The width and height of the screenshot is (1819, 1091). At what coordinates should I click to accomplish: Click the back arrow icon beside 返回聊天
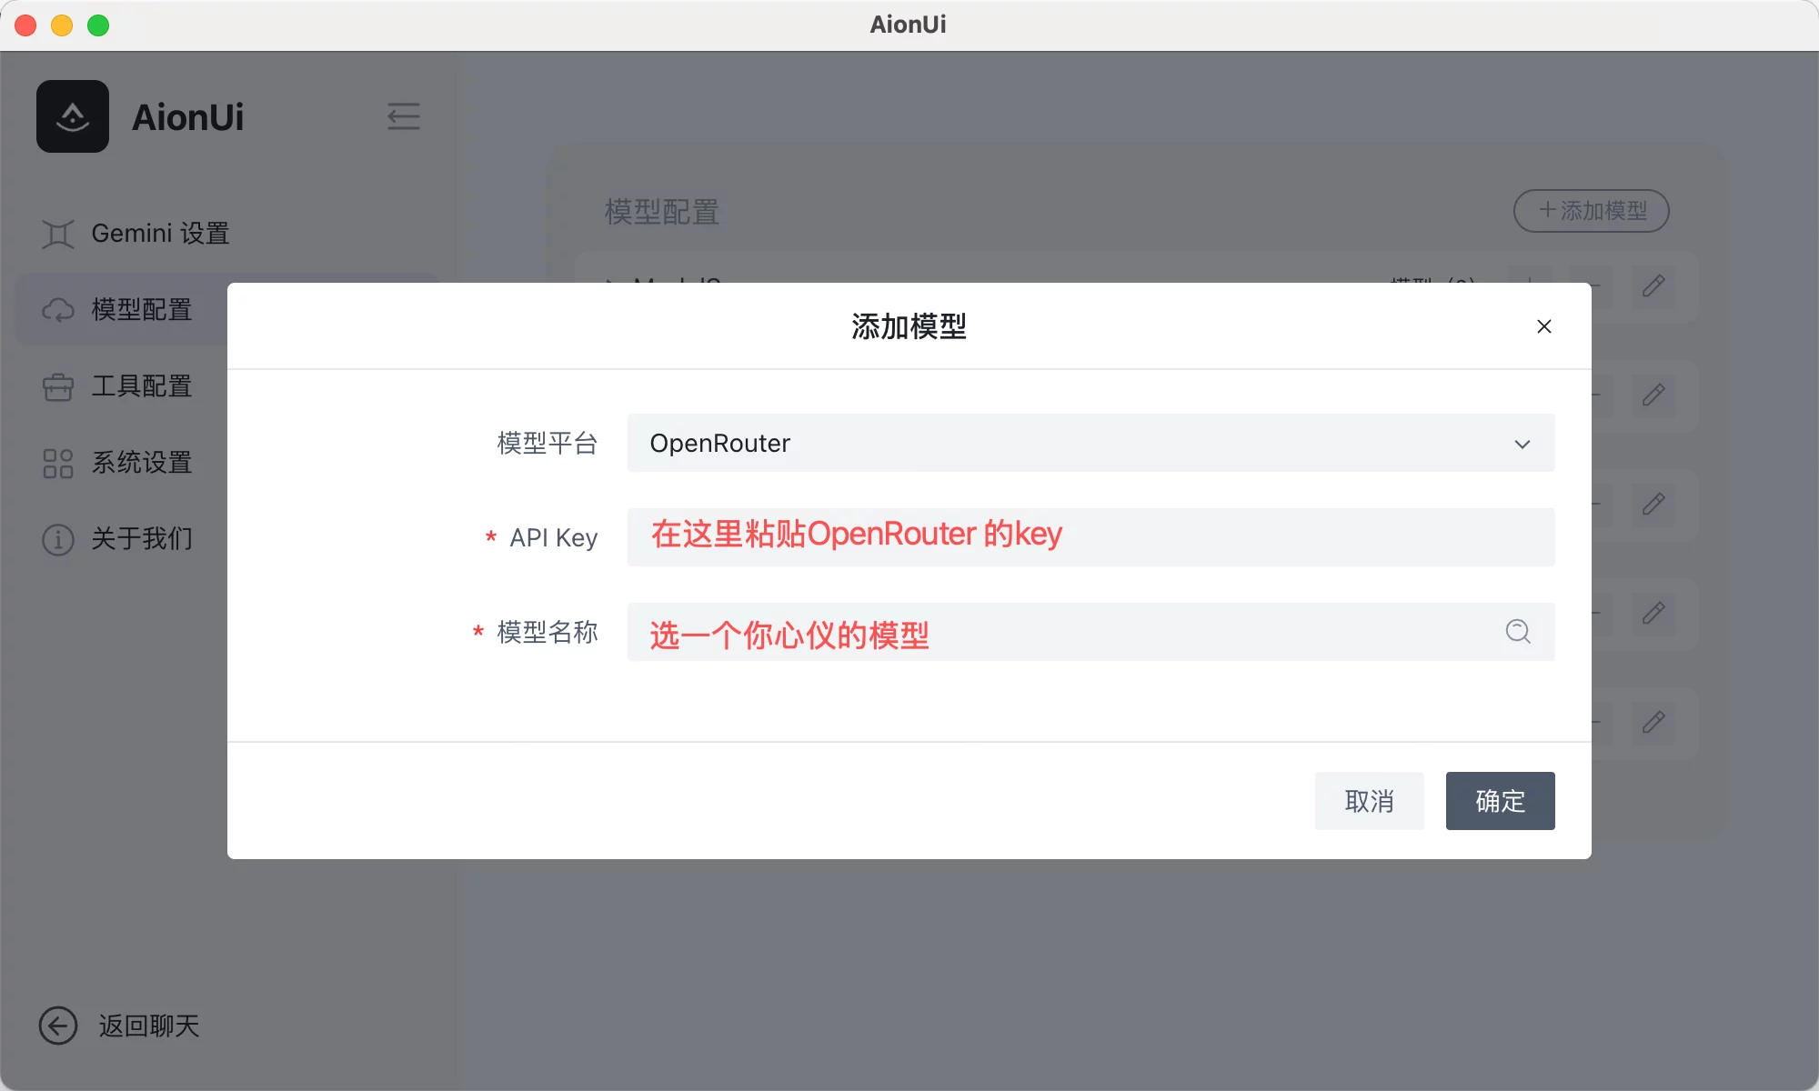(x=58, y=1026)
